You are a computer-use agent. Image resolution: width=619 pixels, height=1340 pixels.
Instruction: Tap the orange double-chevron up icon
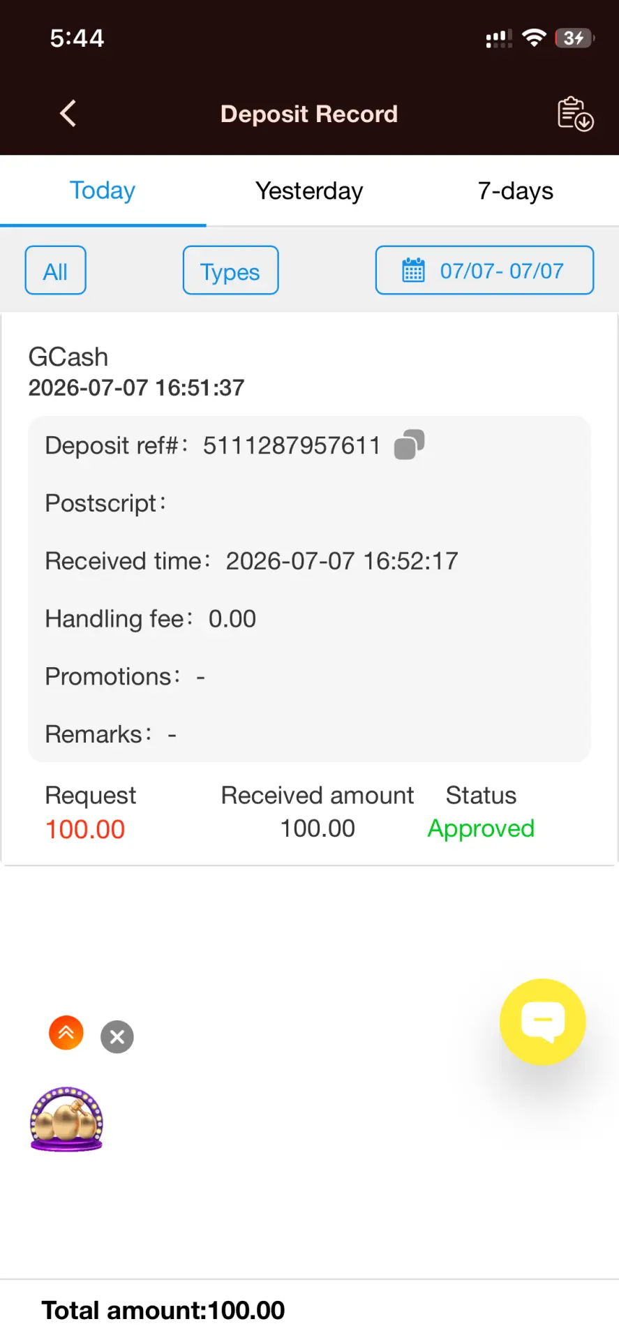point(66,1033)
